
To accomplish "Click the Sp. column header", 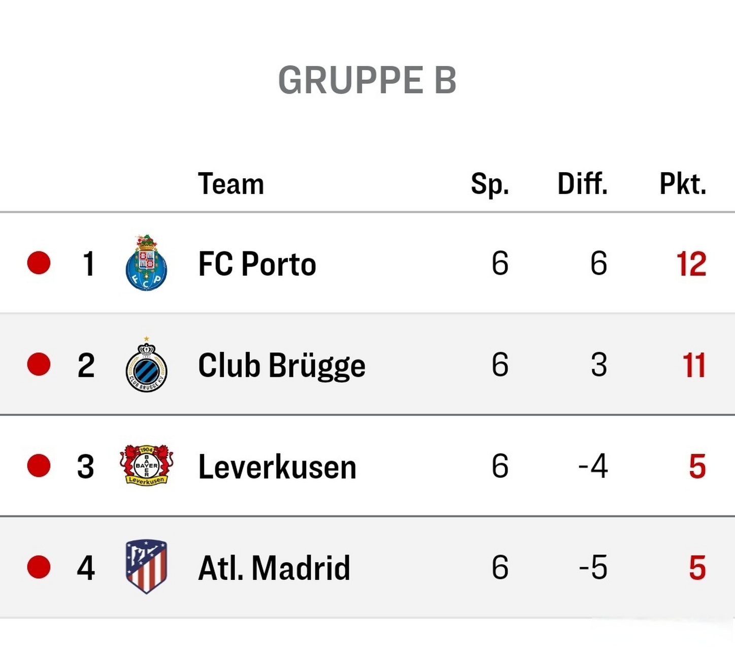I will 489,184.
